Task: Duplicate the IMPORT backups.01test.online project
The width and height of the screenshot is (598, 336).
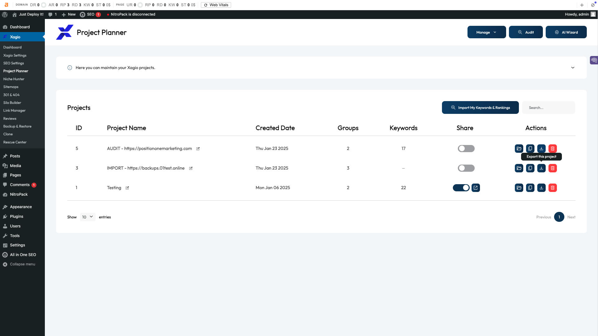Action: [530, 168]
